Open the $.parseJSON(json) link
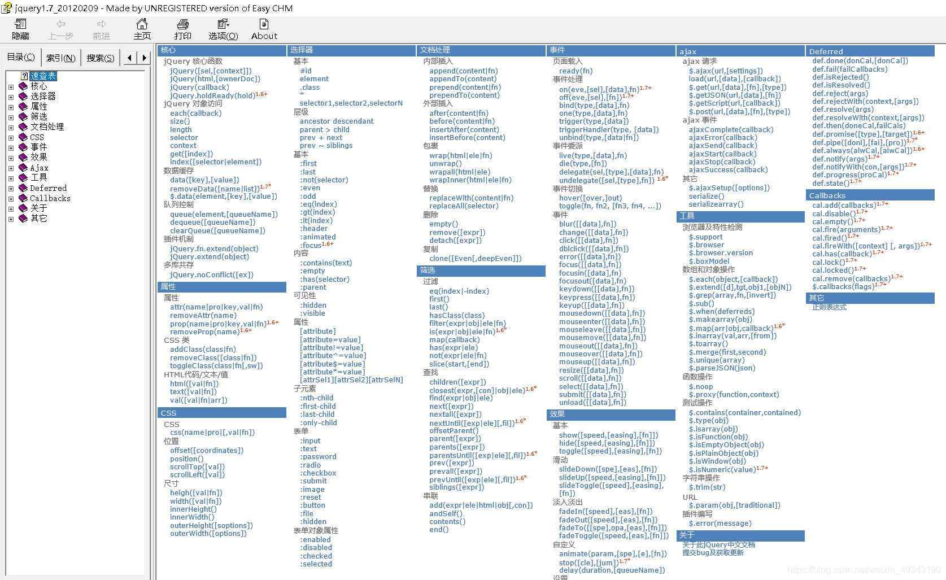The width and height of the screenshot is (946, 580). 722,368
